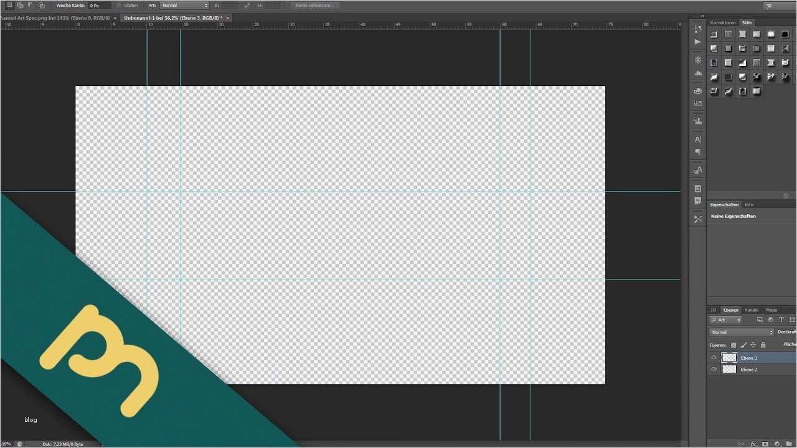Open the Paragraph panel icon
Viewport: 797px width, 448px height.
click(698, 152)
